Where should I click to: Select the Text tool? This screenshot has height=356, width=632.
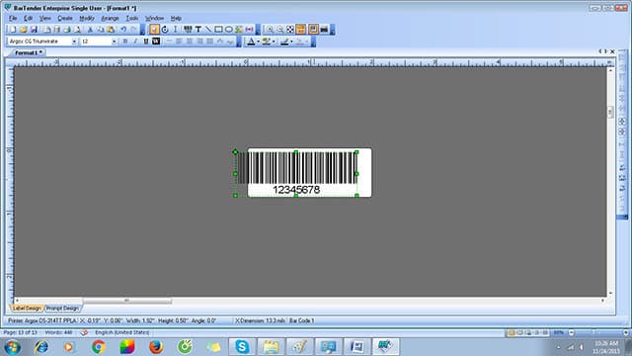pos(197,30)
